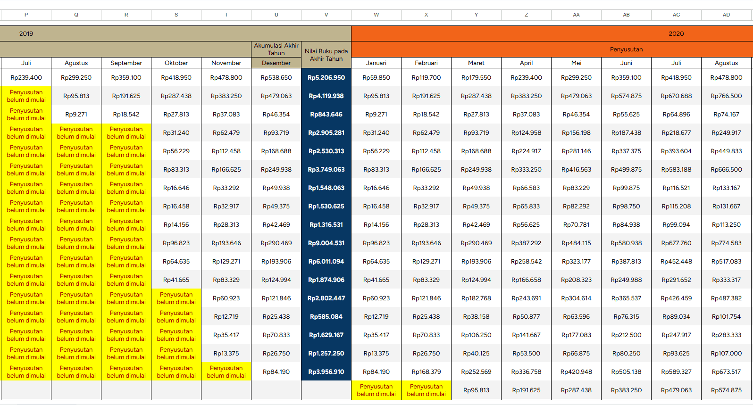Click the September month header
Screen dimensions: 753x405
pos(126,63)
